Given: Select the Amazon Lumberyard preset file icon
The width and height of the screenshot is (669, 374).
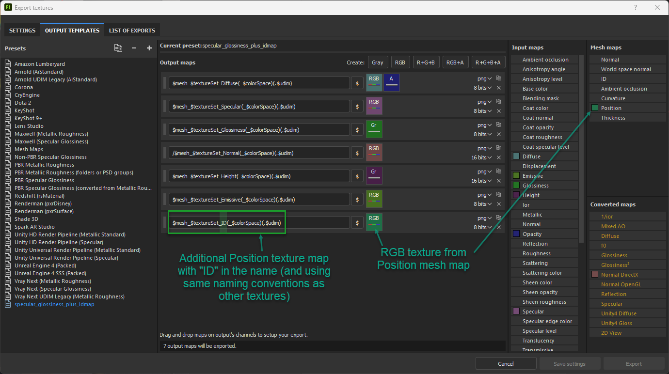Looking at the screenshot, I should pos(8,64).
